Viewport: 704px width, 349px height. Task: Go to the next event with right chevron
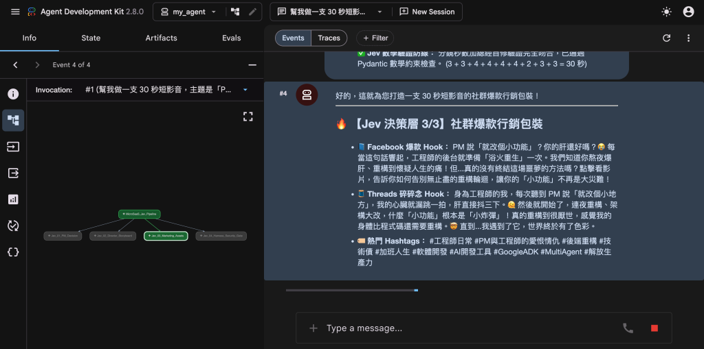[x=37, y=65]
